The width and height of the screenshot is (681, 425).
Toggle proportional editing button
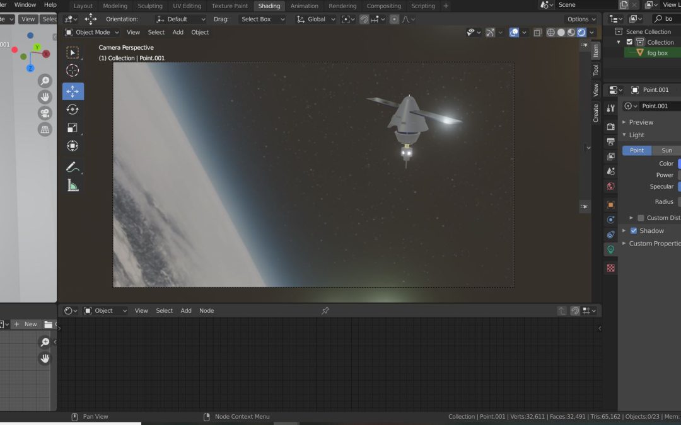[394, 19]
